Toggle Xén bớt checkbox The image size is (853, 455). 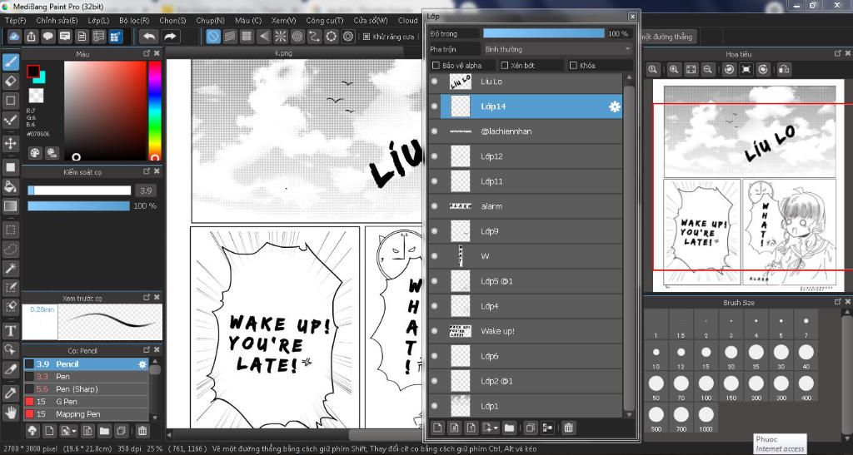(x=504, y=66)
